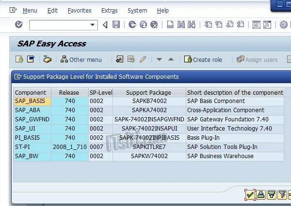The image size is (291, 206).
Task: Click the Add to Favorites icon
Action: (x=119, y=59)
